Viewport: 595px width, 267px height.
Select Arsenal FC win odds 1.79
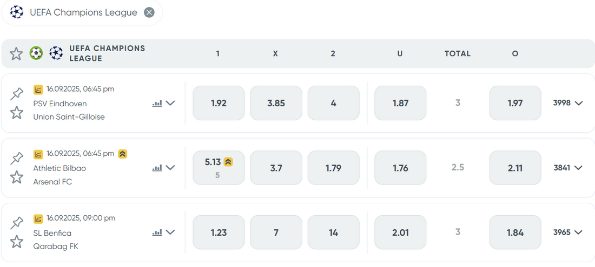[x=333, y=168]
